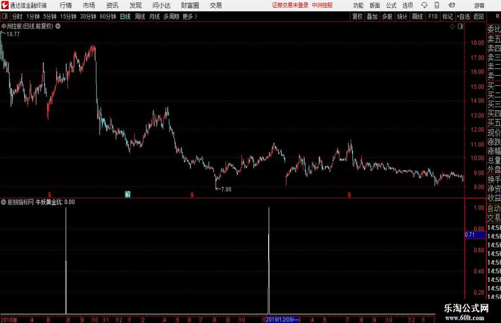Click the 统计 statistics button
The height and width of the screenshot is (323, 501).
[402, 16]
